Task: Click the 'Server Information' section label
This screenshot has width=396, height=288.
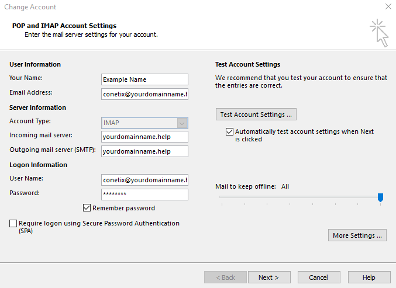Action: [x=37, y=107]
